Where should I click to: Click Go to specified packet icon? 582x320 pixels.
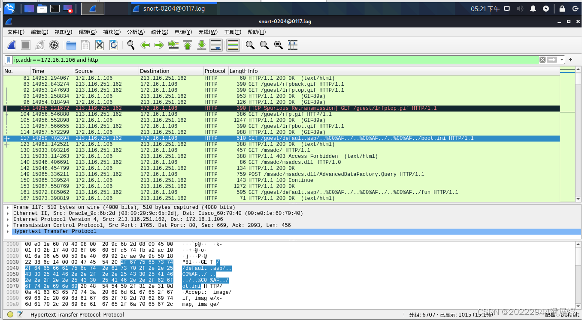[173, 45]
